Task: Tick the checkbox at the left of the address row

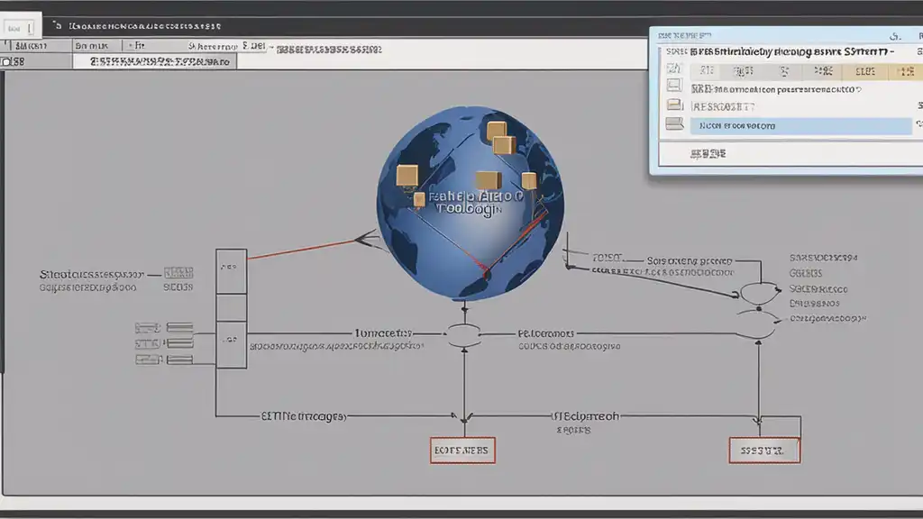Action: tap(6, 61)
